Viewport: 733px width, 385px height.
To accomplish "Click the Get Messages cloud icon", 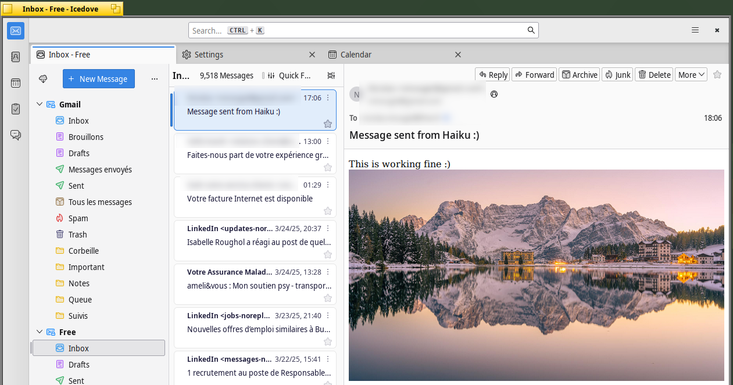I will click(43, 79).
